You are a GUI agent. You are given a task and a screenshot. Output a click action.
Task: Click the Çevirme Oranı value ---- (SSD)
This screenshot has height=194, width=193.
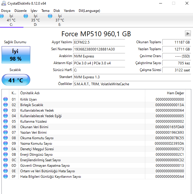tap(177, 56)
